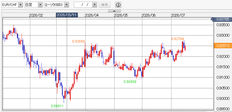This screenshot has height=112, width=232.
Task: Click the 0.89500 price axis label
Action: (x=223, y=109)
